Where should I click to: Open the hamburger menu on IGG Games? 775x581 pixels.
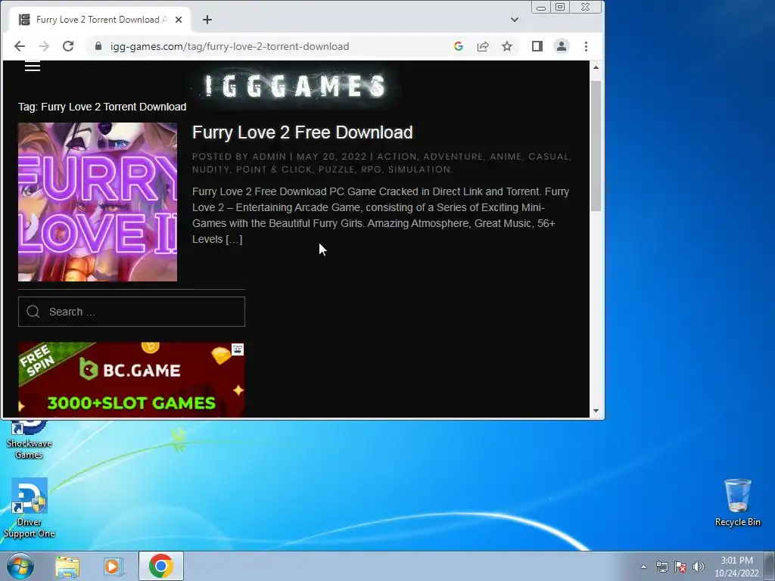[x=32, y=67]
